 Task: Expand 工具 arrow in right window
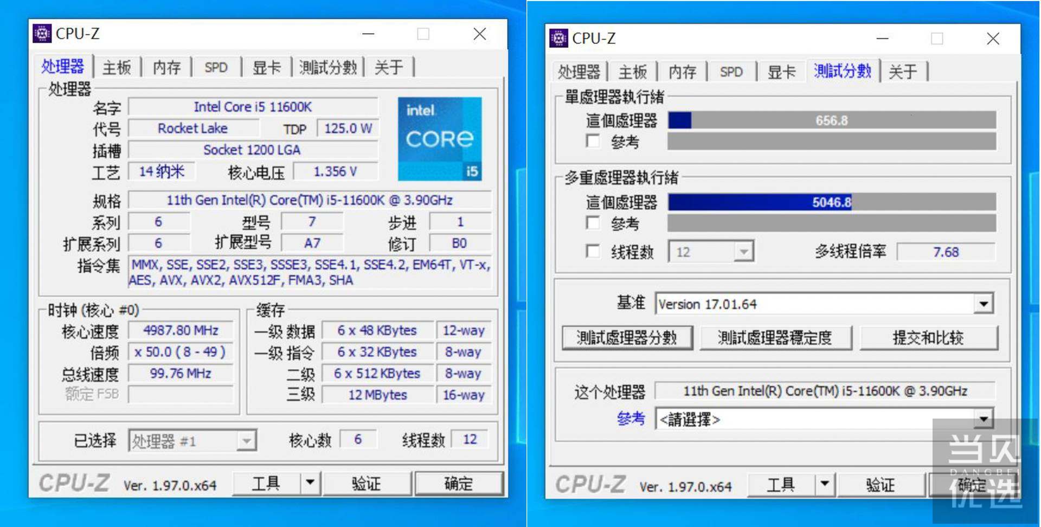pyautogui.click(x=825, y=484)
